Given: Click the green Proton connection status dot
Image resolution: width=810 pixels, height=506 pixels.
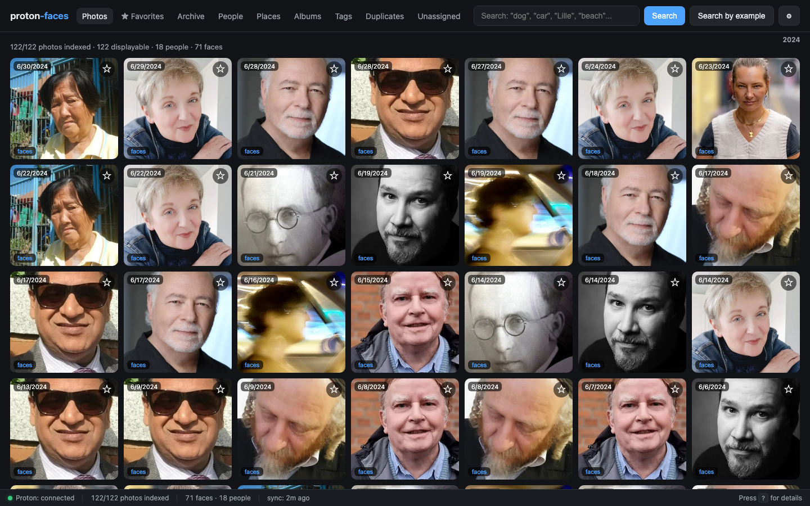Looking at the screenshot, I should 10,498.
